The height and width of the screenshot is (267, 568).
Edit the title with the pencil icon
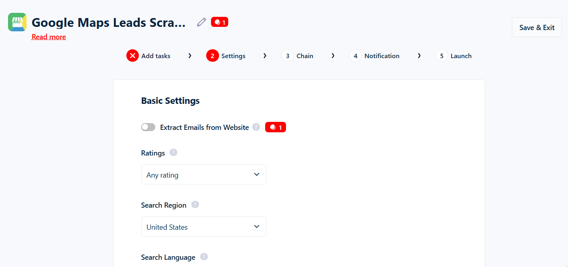coord(201,22)
